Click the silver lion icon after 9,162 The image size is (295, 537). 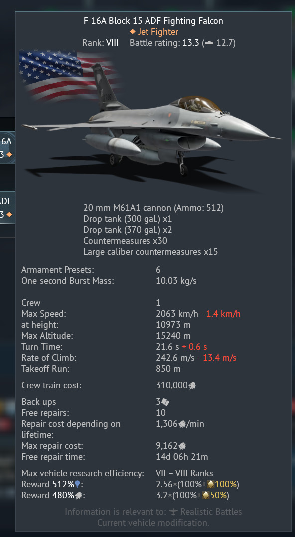182,446
